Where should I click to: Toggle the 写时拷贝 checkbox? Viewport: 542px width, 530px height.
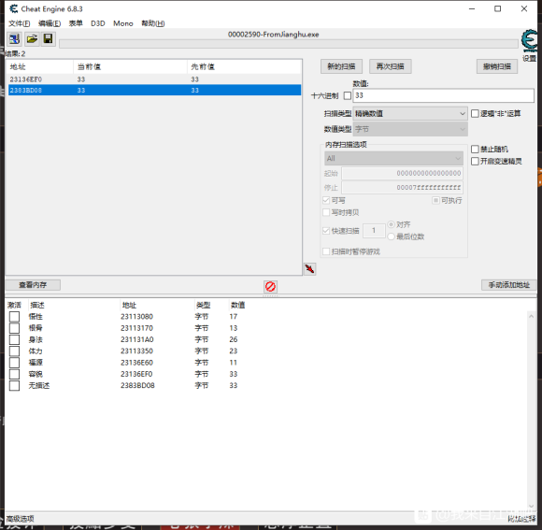[x=326, y=212]
